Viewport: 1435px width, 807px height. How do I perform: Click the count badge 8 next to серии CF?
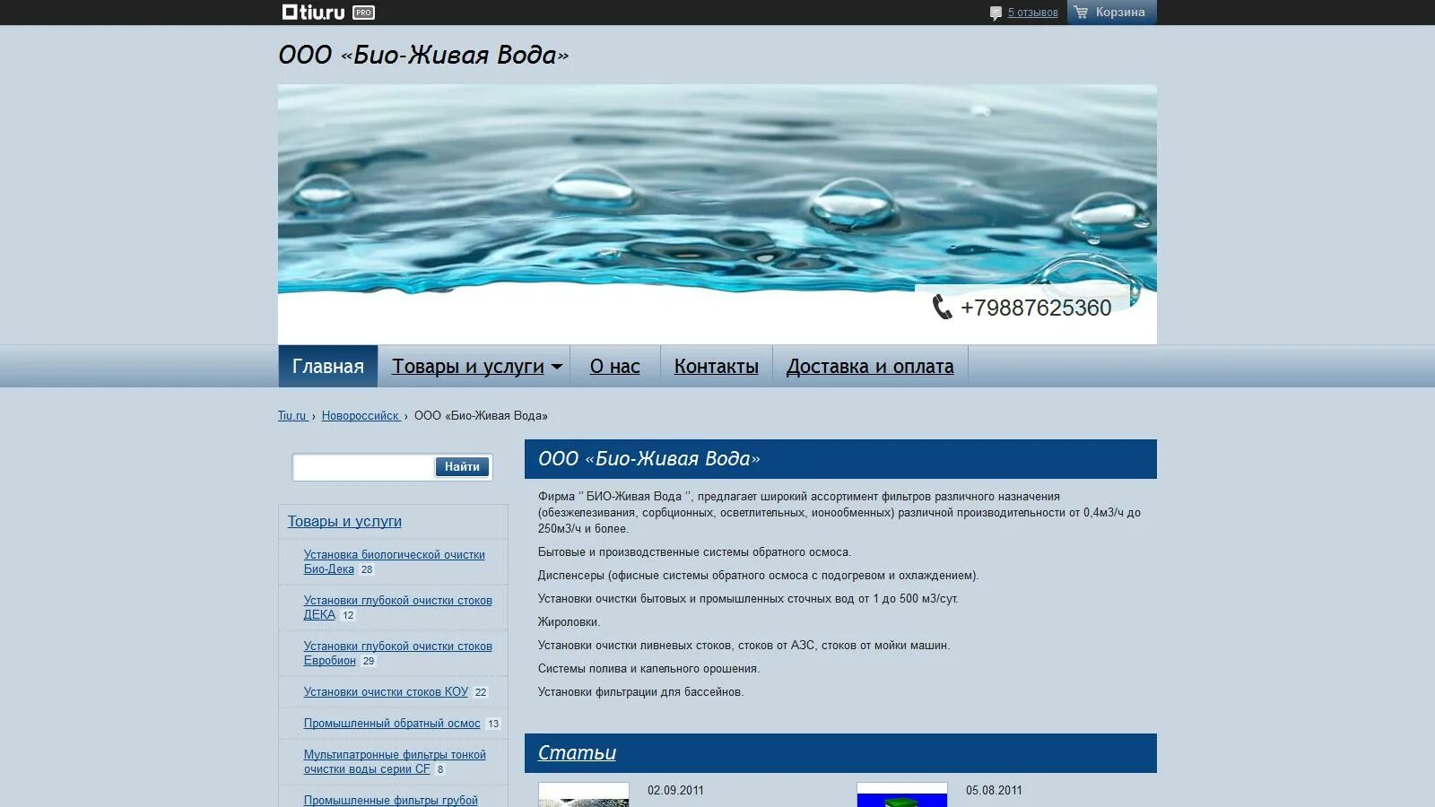click(x=440, y=769)
